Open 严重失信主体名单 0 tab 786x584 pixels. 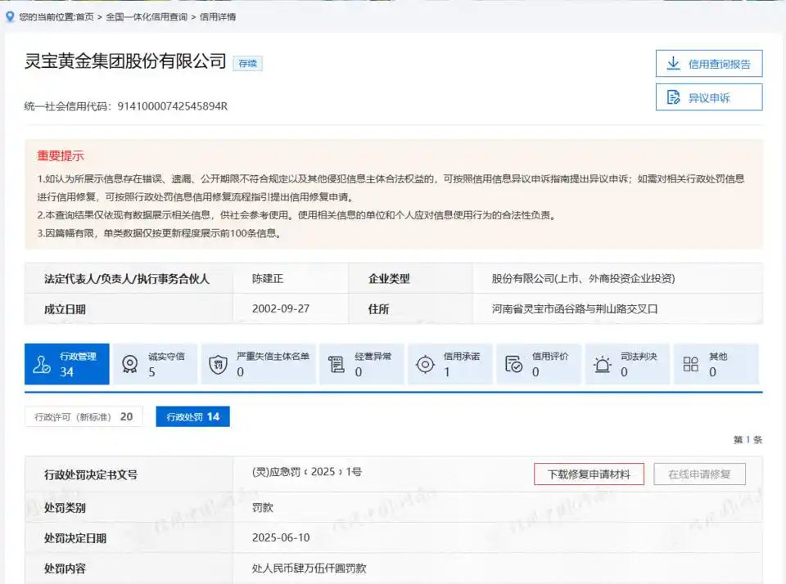pyautogui.click(x=259, y=364)
